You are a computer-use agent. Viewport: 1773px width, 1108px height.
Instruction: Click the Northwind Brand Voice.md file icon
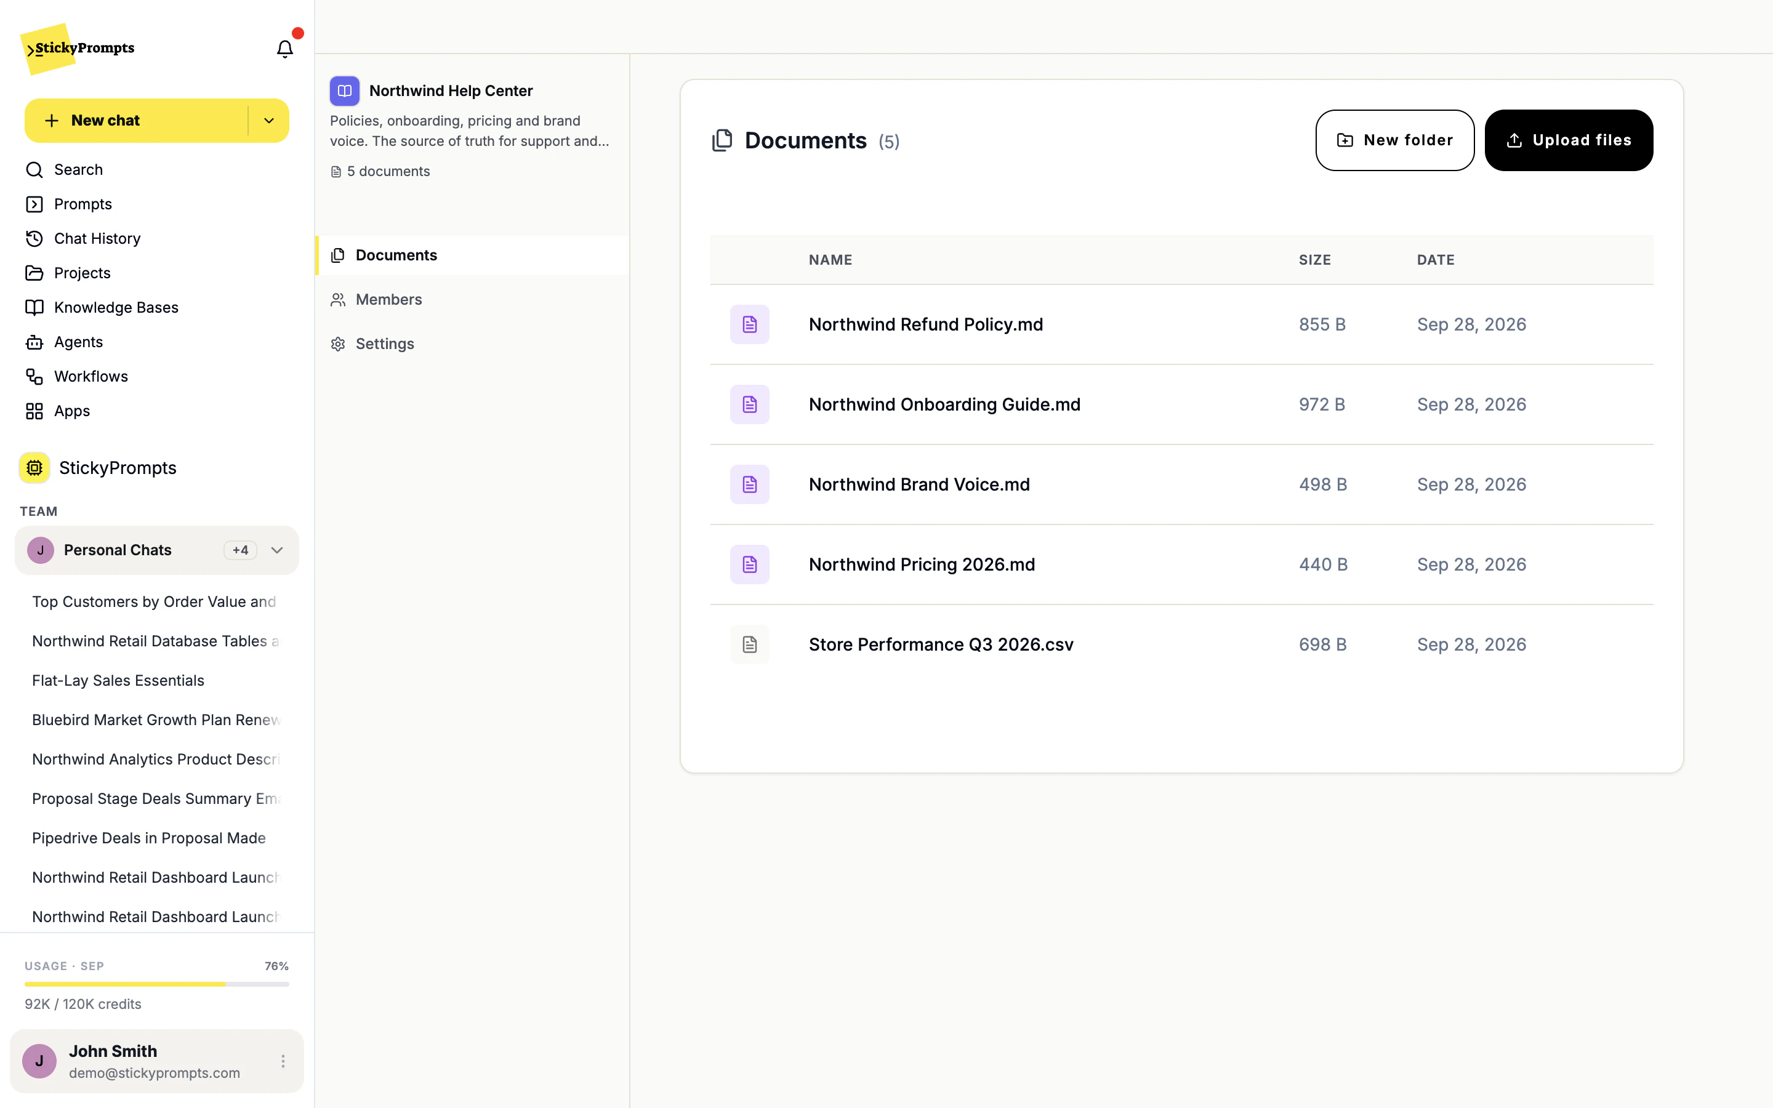tap(749, 484)
